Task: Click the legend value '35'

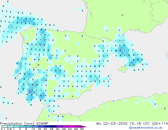Action: pos(64,129)
